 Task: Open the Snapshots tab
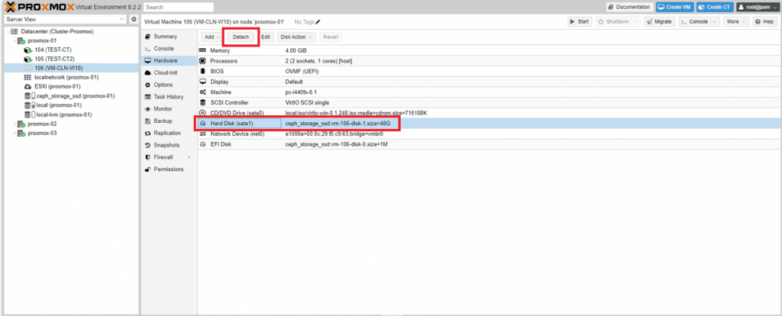click(169, 145)
